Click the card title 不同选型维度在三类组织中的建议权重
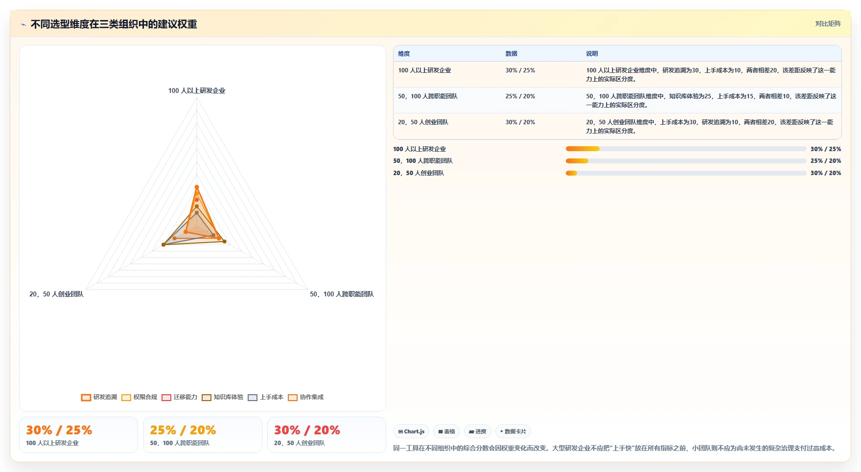The height and width of the screenshot is (472, 861). click(x=114, y=24)
